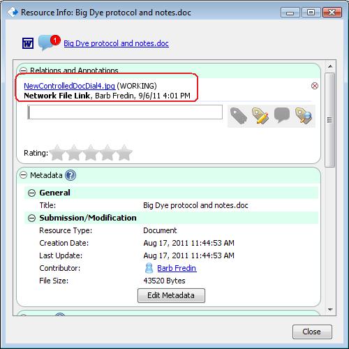Click the Resource Info window title icon

(13, 12)
